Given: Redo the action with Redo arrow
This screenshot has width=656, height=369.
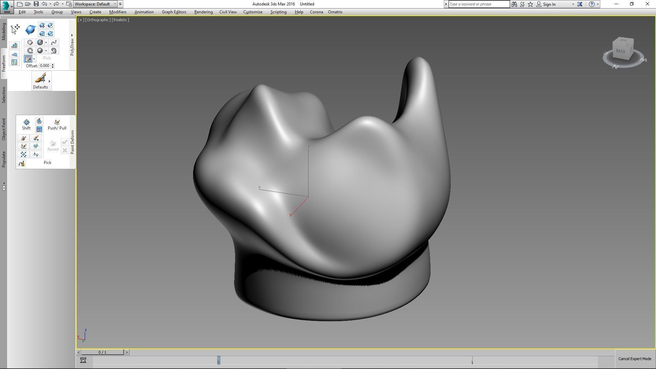Looking at the screenshot, I should [57, 4].
